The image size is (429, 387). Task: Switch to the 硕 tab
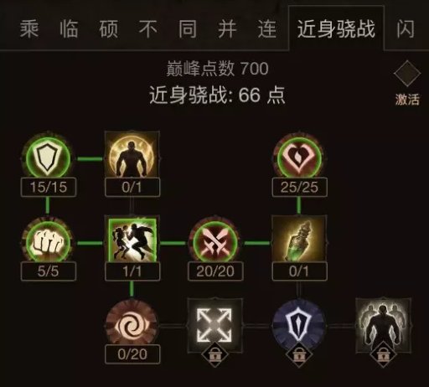[x=108, y=29]
